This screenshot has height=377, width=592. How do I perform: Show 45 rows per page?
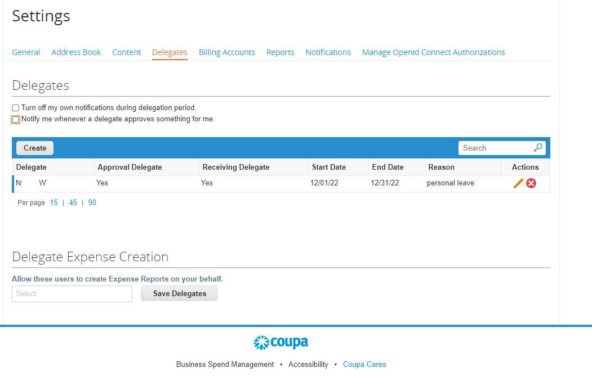click(x=73, y=203)
